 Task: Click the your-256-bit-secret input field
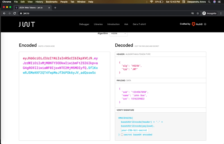click(x=135, y=130)
